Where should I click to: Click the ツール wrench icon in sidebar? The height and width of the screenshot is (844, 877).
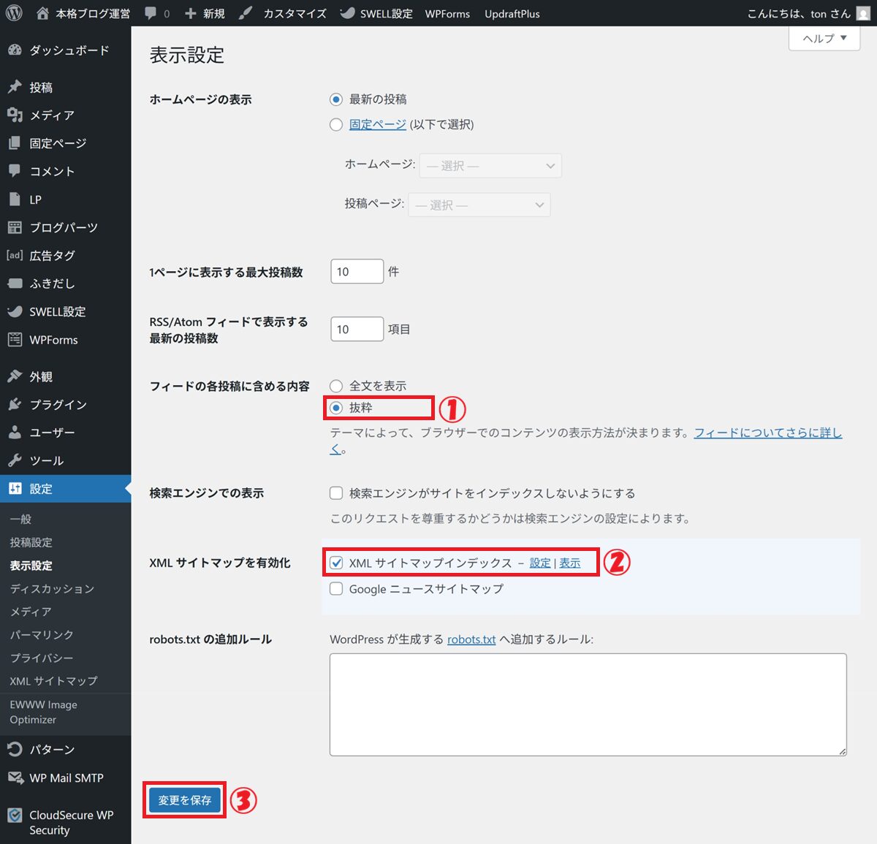tap(15, 460)
